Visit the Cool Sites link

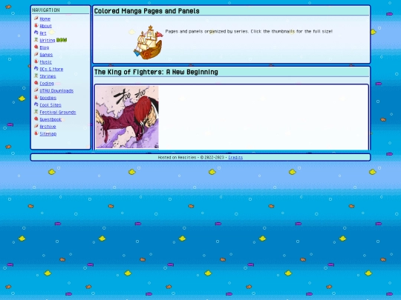pos(50,105)
